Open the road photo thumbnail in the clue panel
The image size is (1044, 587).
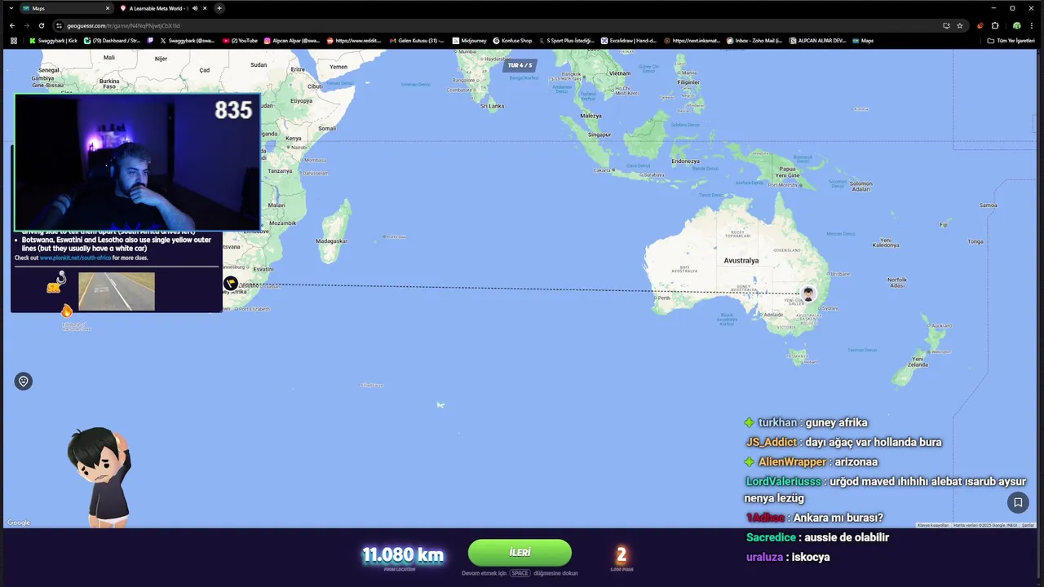(x=116, y=291)
